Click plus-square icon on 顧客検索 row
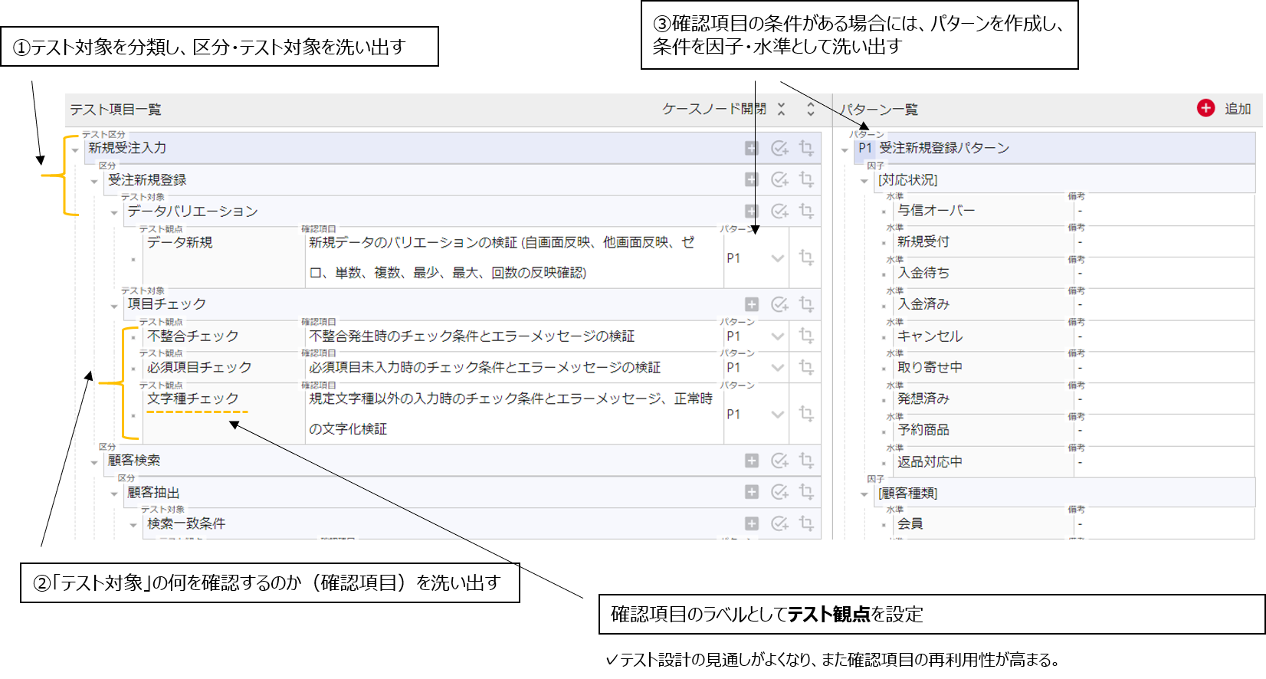 click(752, 461)
